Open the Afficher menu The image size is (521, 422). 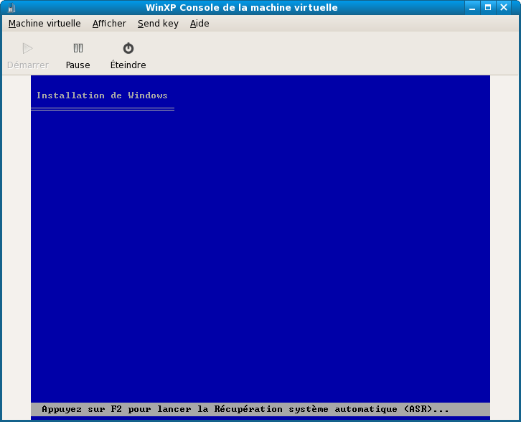click(x=109, y=24)
